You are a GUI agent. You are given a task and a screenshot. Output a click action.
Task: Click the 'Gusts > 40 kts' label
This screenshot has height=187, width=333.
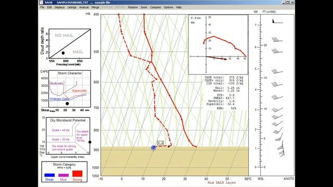coord(60,130)
